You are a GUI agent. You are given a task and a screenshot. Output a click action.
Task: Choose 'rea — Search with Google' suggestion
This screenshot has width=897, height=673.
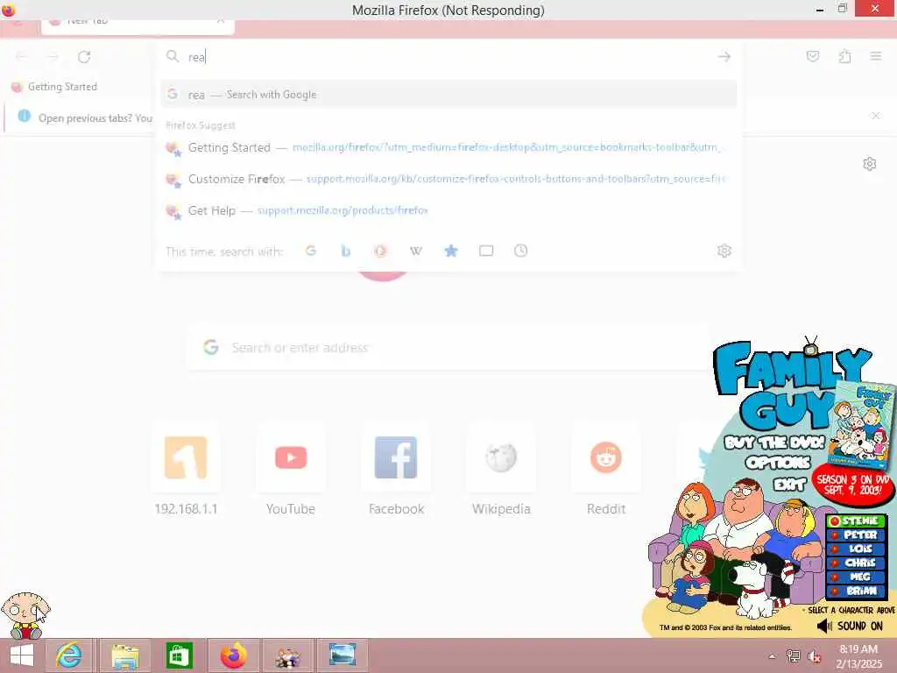pyautogui.click(x=449, y=95)
